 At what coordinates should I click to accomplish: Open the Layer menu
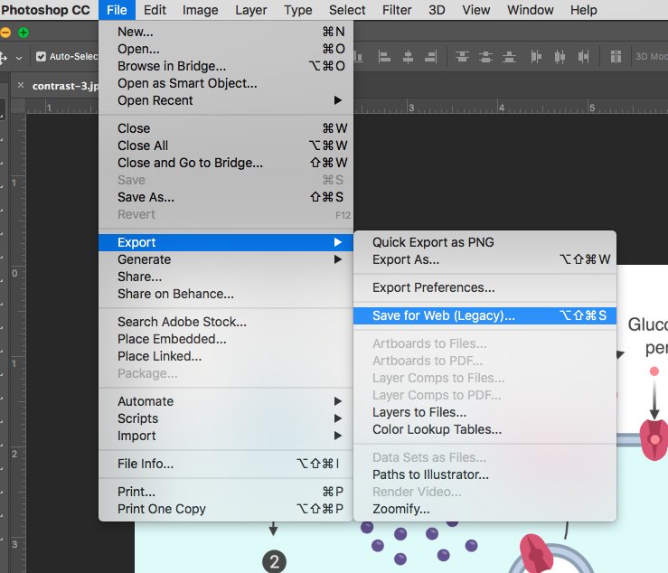[x=251, y=10]
